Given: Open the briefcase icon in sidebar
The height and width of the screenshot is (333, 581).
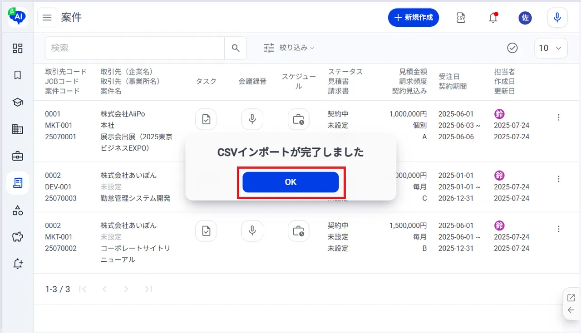Looking at the screenshot, I should (18, 157).
